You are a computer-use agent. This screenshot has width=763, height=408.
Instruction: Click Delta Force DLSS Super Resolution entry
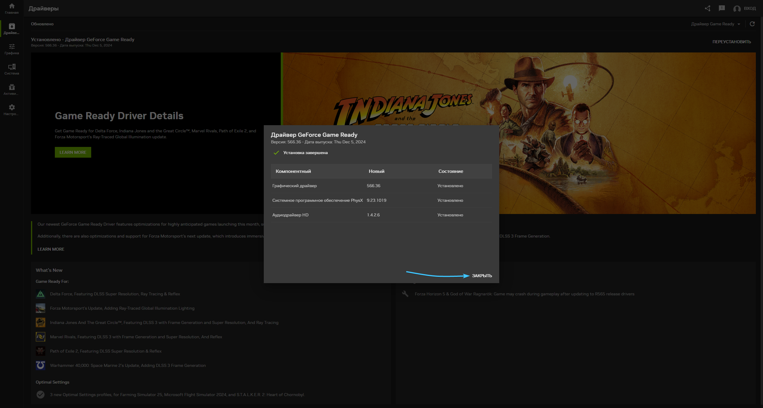click(115, 294)
